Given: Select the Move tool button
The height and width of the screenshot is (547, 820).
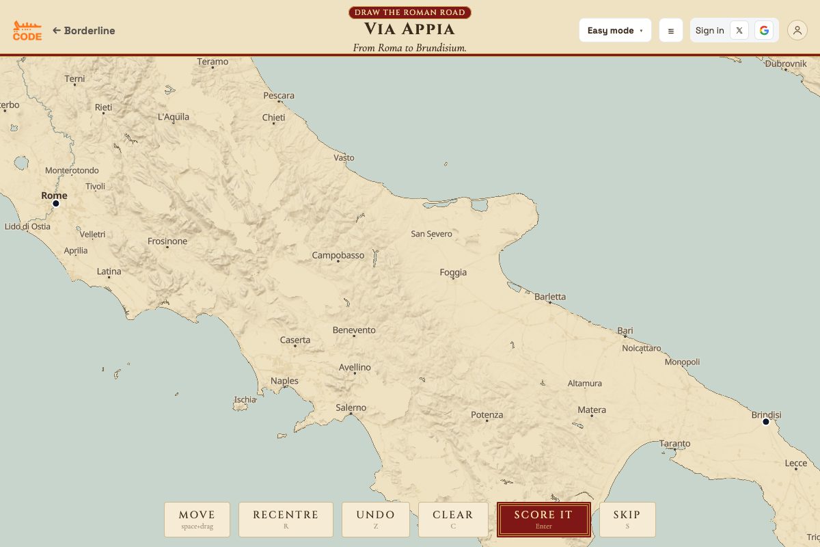Looking at the screenshot, I should (x=197, y=520).
